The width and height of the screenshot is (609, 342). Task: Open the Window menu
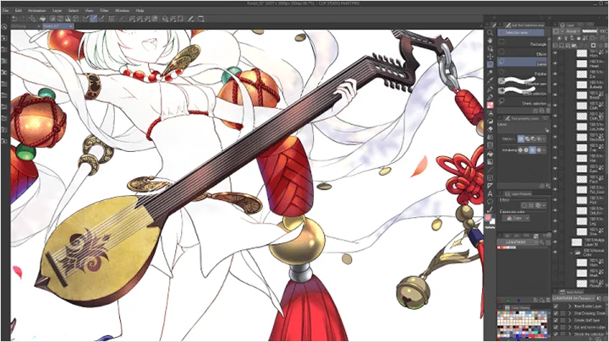(x=122, y=10)
